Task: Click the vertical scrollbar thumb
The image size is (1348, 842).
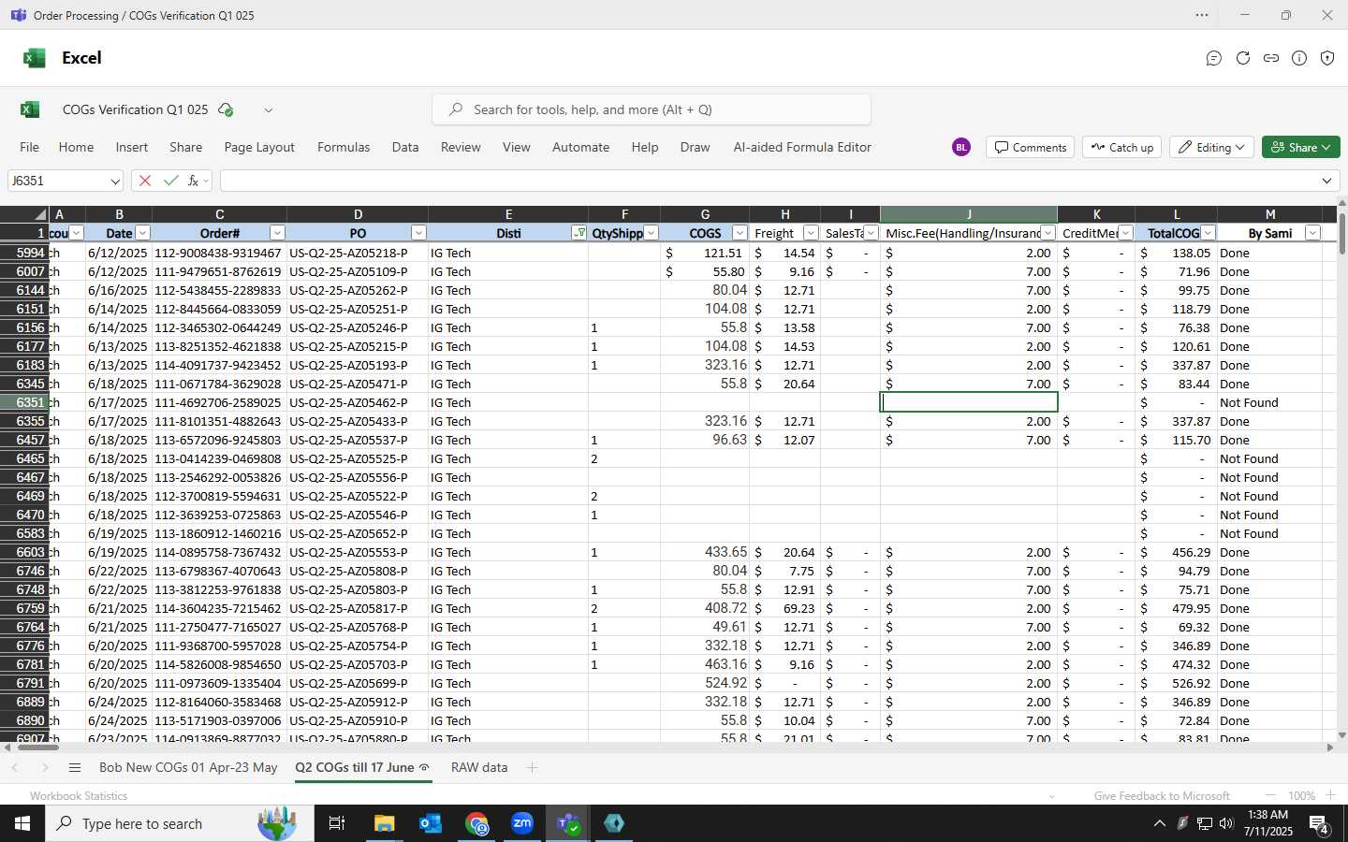Action: (x=1342, y=234)
